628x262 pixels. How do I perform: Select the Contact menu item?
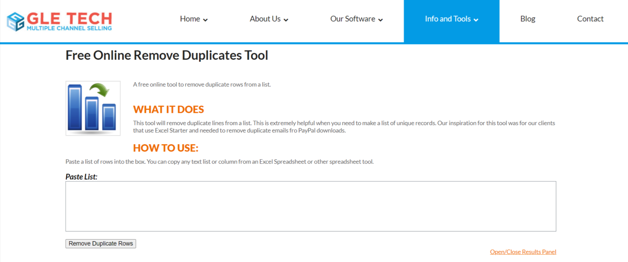pyautogui.click(x=590, y=19)
